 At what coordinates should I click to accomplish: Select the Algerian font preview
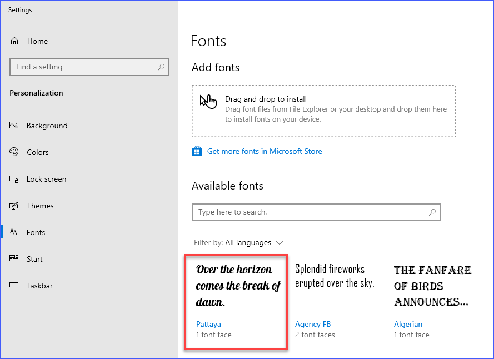tap(432, 286)
